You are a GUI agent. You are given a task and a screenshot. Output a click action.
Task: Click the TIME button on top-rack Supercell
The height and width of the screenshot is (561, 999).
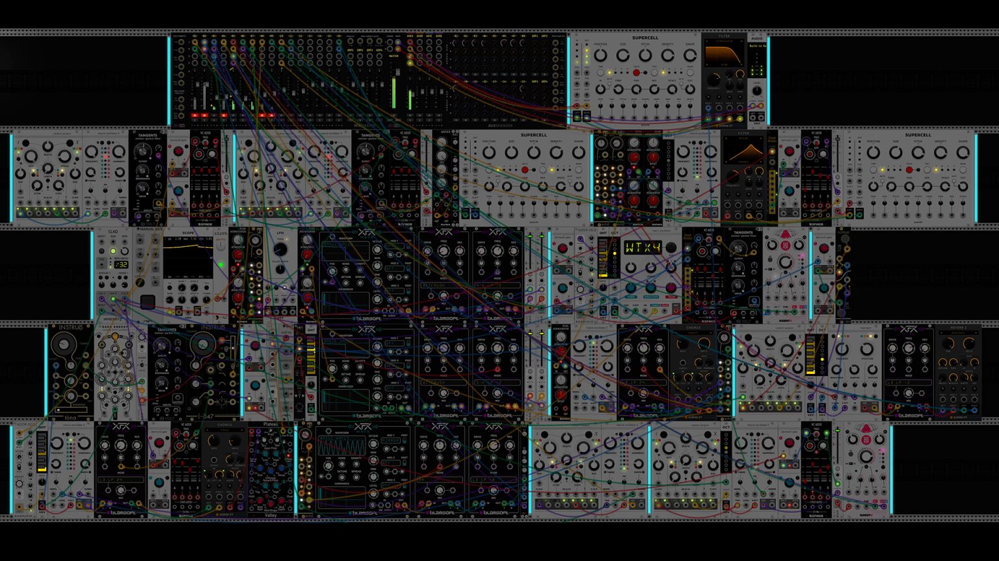[600, 73]
